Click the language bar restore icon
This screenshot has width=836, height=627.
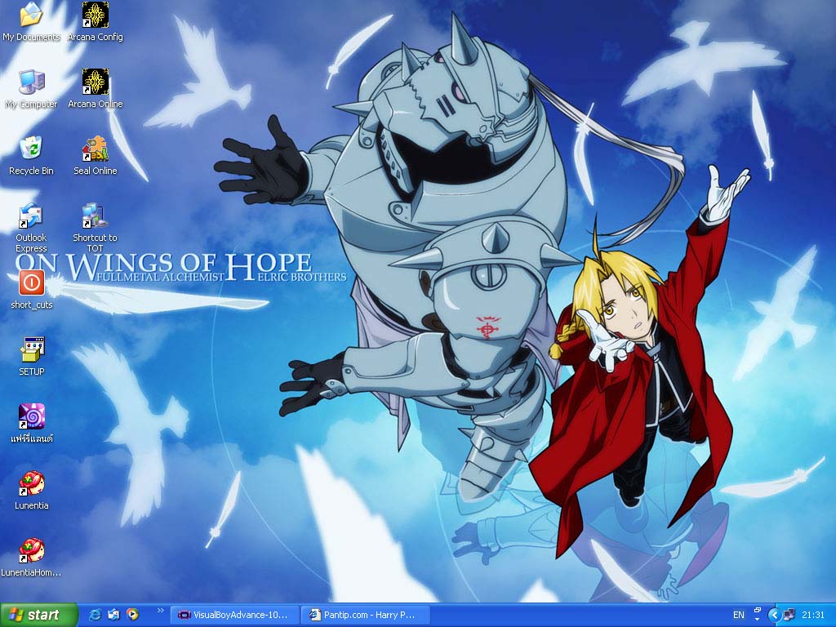[x=757, y=610]
